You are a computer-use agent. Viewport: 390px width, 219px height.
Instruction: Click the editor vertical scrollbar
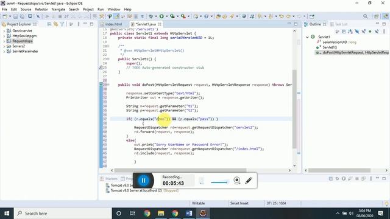click(x=294, y=109)
